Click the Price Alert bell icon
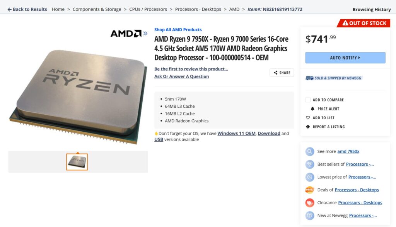The width and height of the screenshot is (396, 227). click(x=312, y=109)
